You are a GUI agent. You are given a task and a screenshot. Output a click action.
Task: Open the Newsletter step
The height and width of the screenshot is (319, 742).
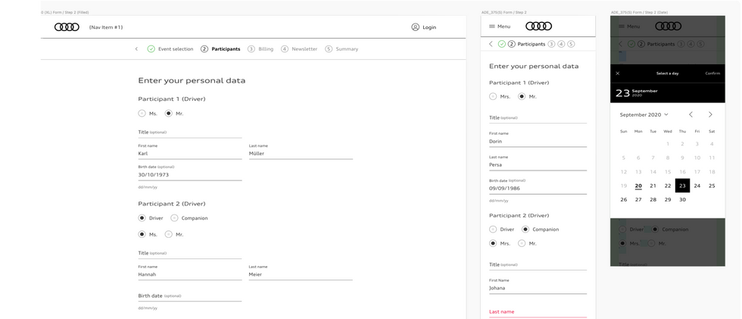coord(304,49)
